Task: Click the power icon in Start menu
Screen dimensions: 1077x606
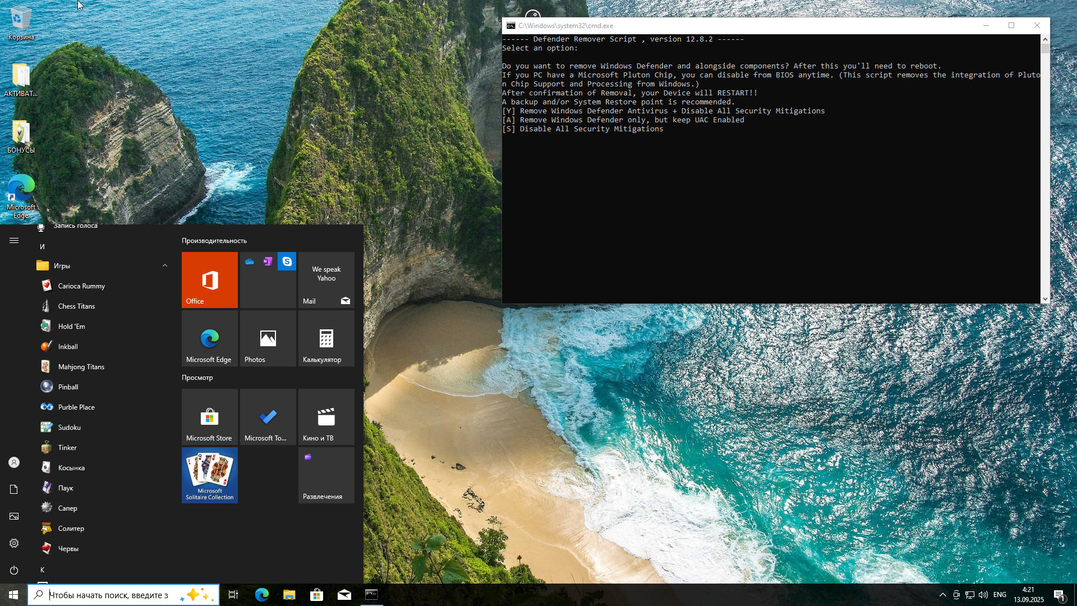Action: [14, 570]
